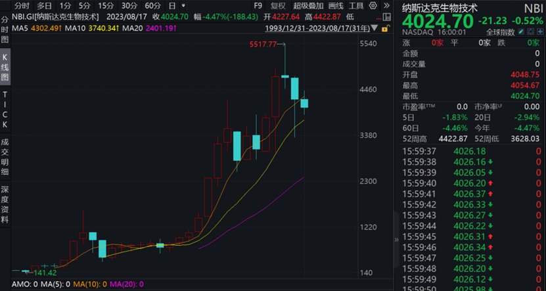
Task: Toggle 复权 price adjustment
Action: (x=278, y=6)
